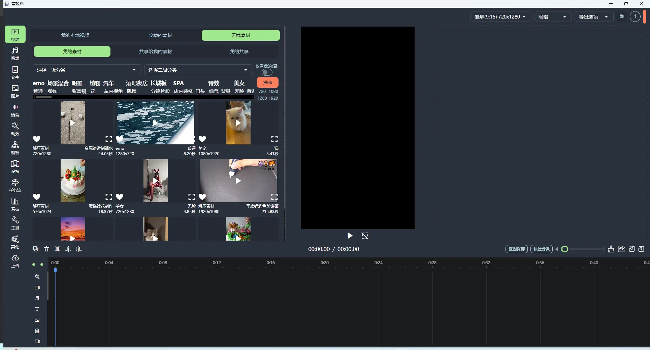This screenshot has width=650, height=350.
Task: Click the 上传 upload sidebar icon
Action: tap(15, 260)
